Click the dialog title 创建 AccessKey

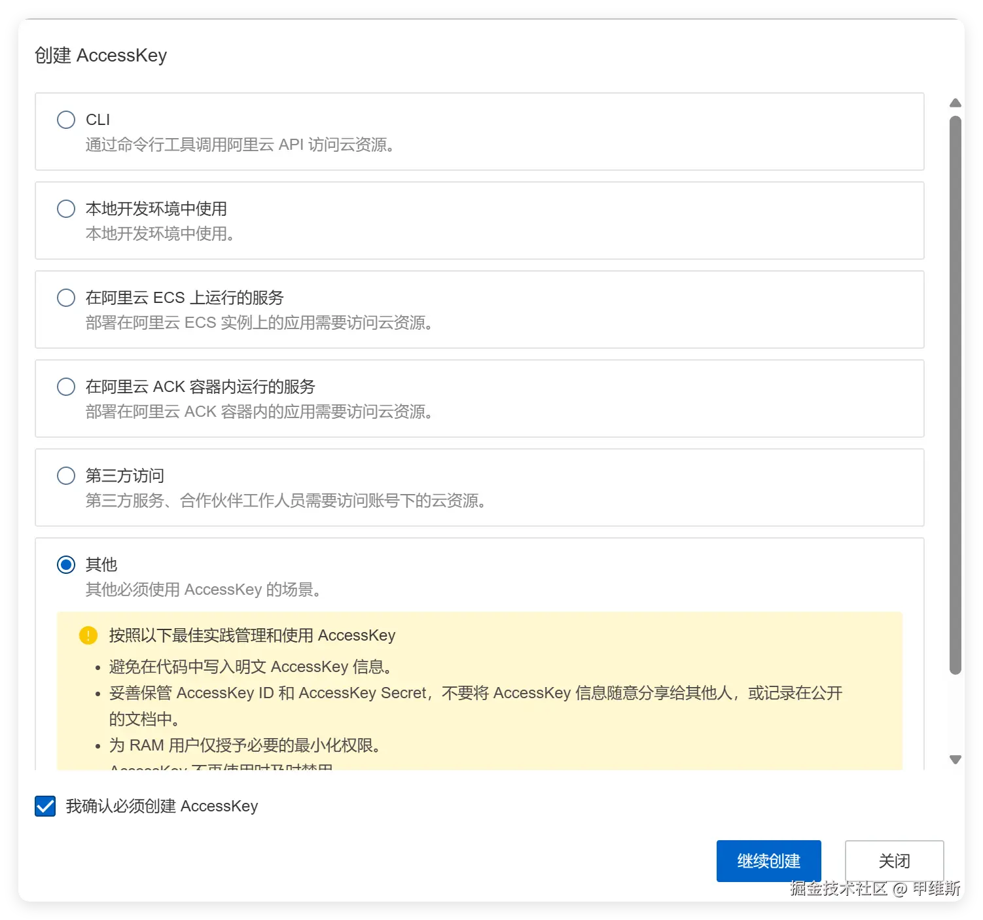(x=101, y=56)
